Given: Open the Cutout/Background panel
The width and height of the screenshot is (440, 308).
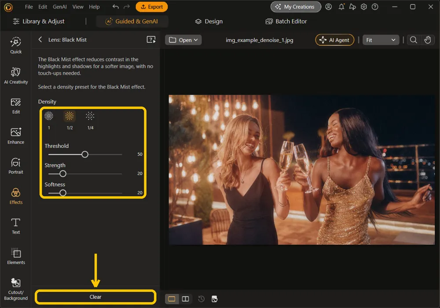Looking at the screenshot, I should coord(16,290).
